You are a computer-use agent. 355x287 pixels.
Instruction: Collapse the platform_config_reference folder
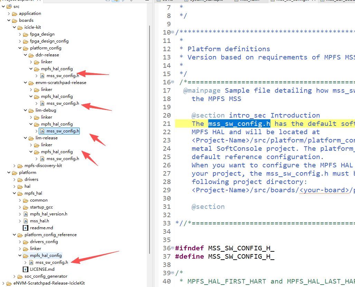pos(14,235)
